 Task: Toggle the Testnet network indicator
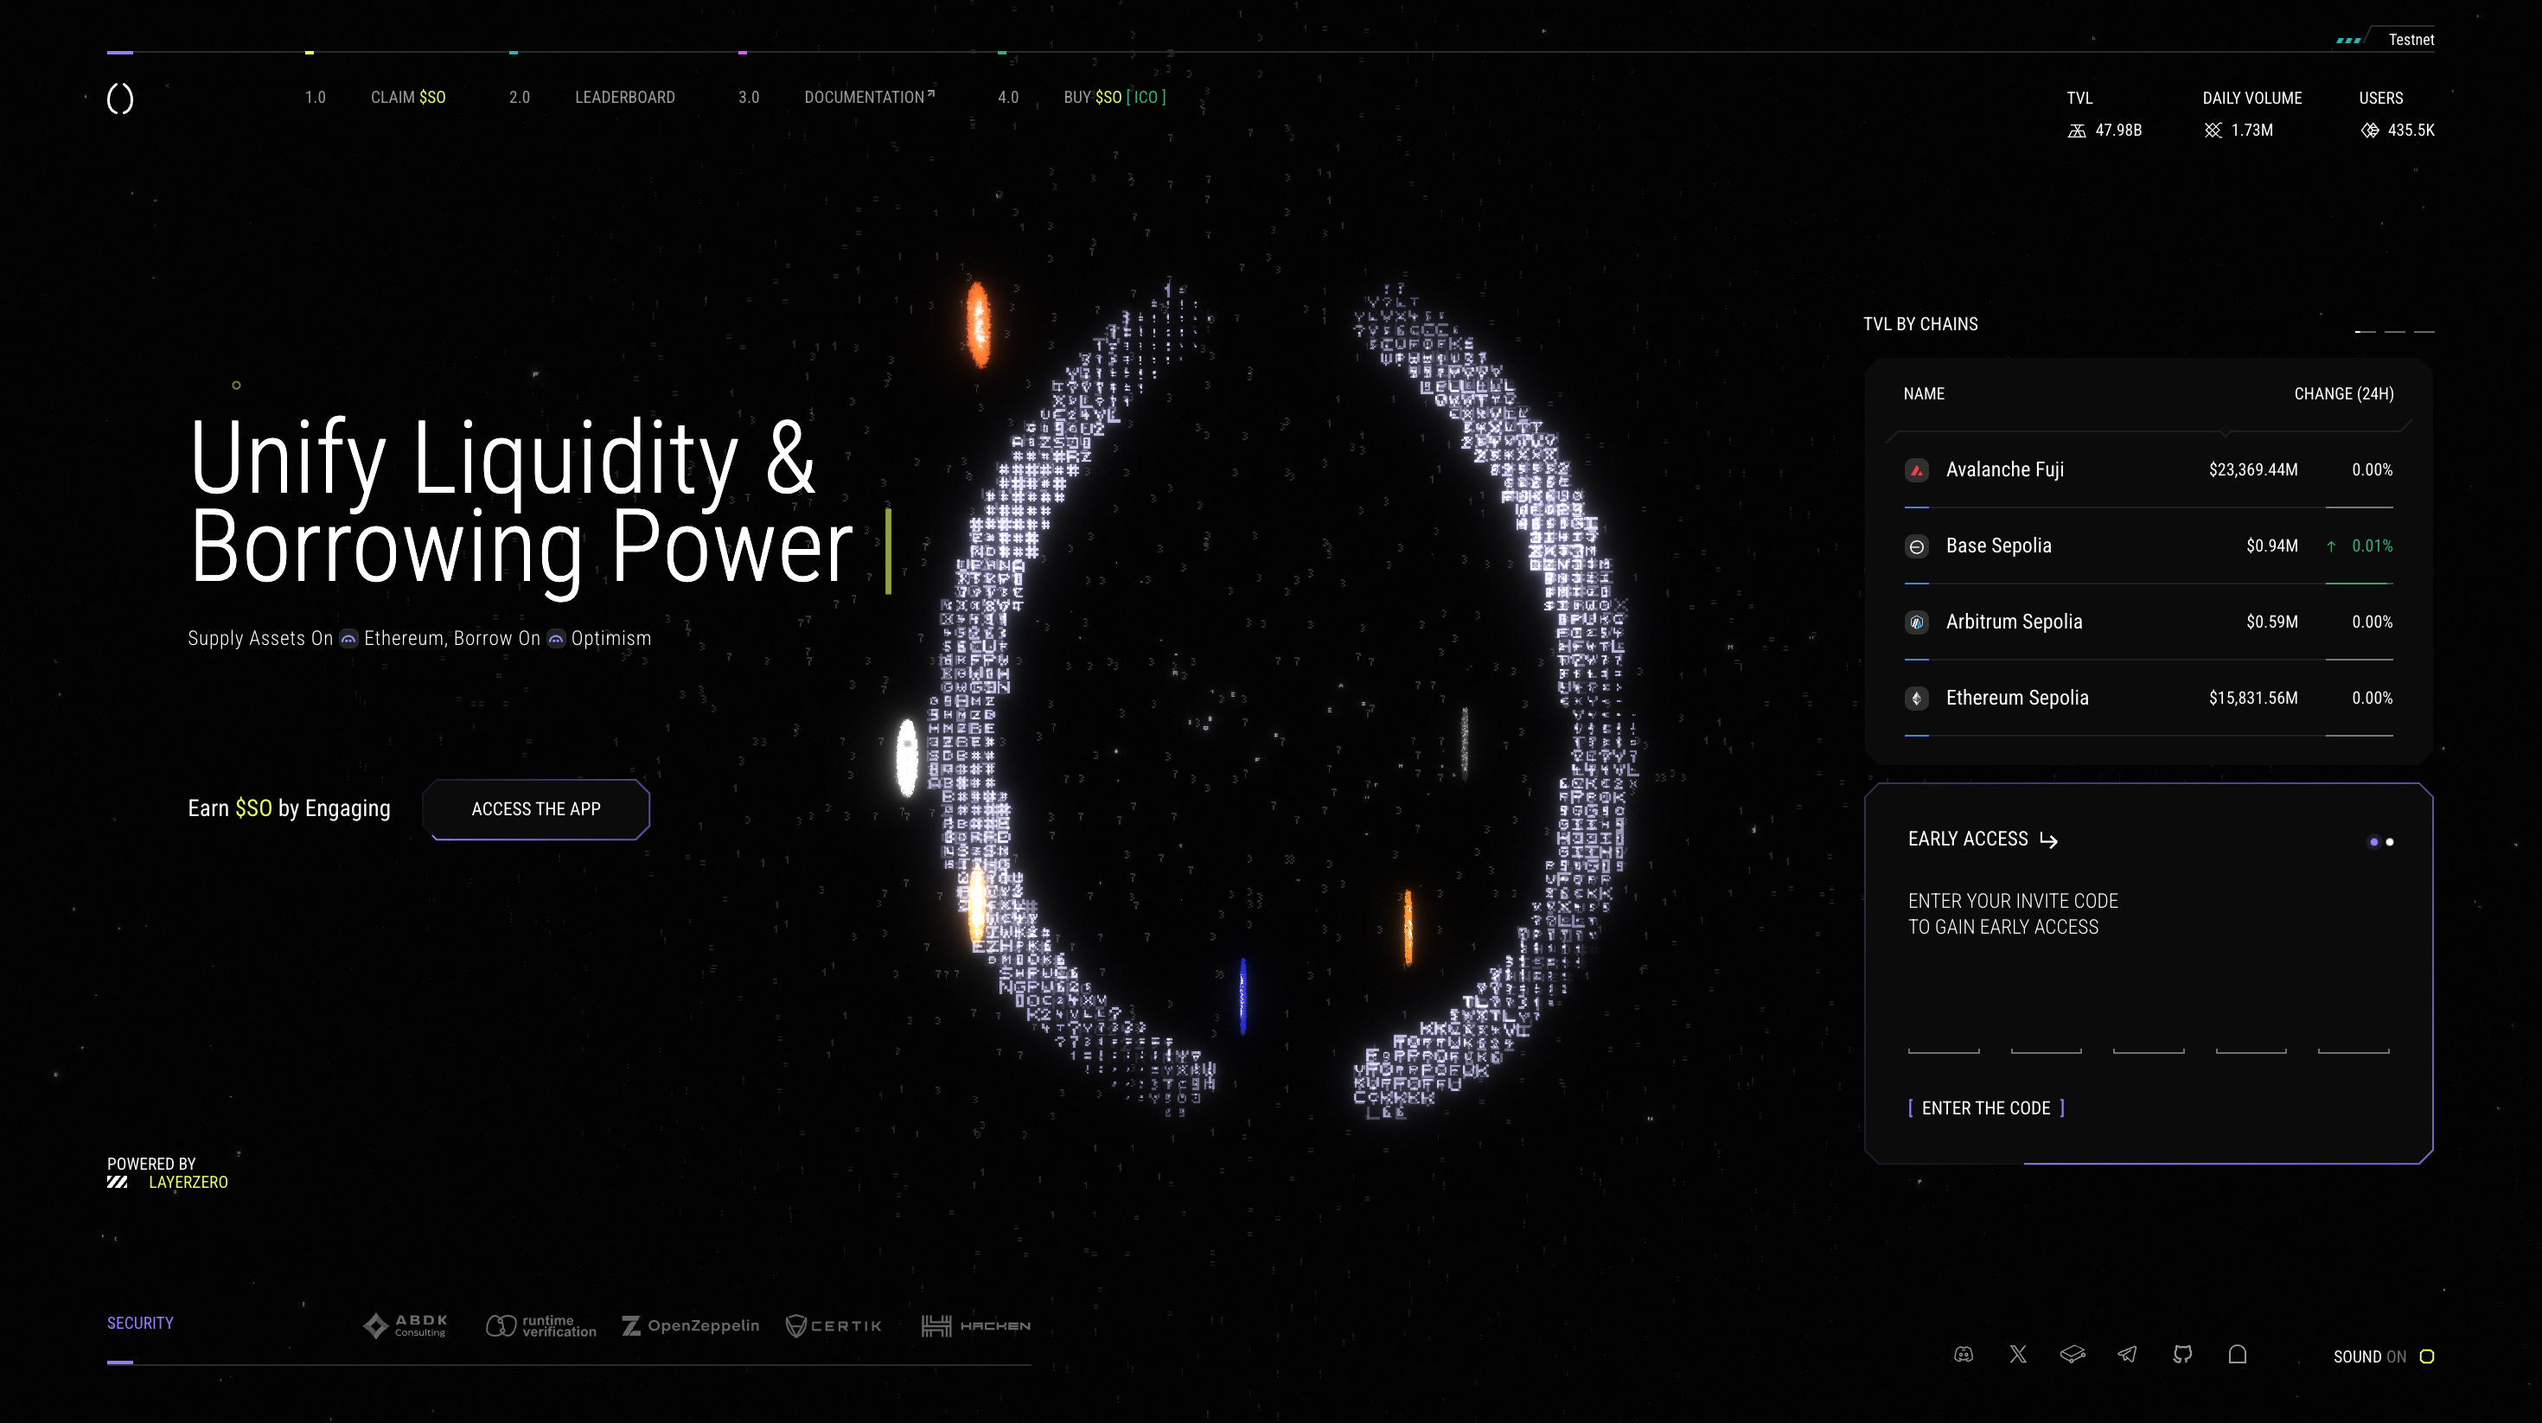point(2410,40)
